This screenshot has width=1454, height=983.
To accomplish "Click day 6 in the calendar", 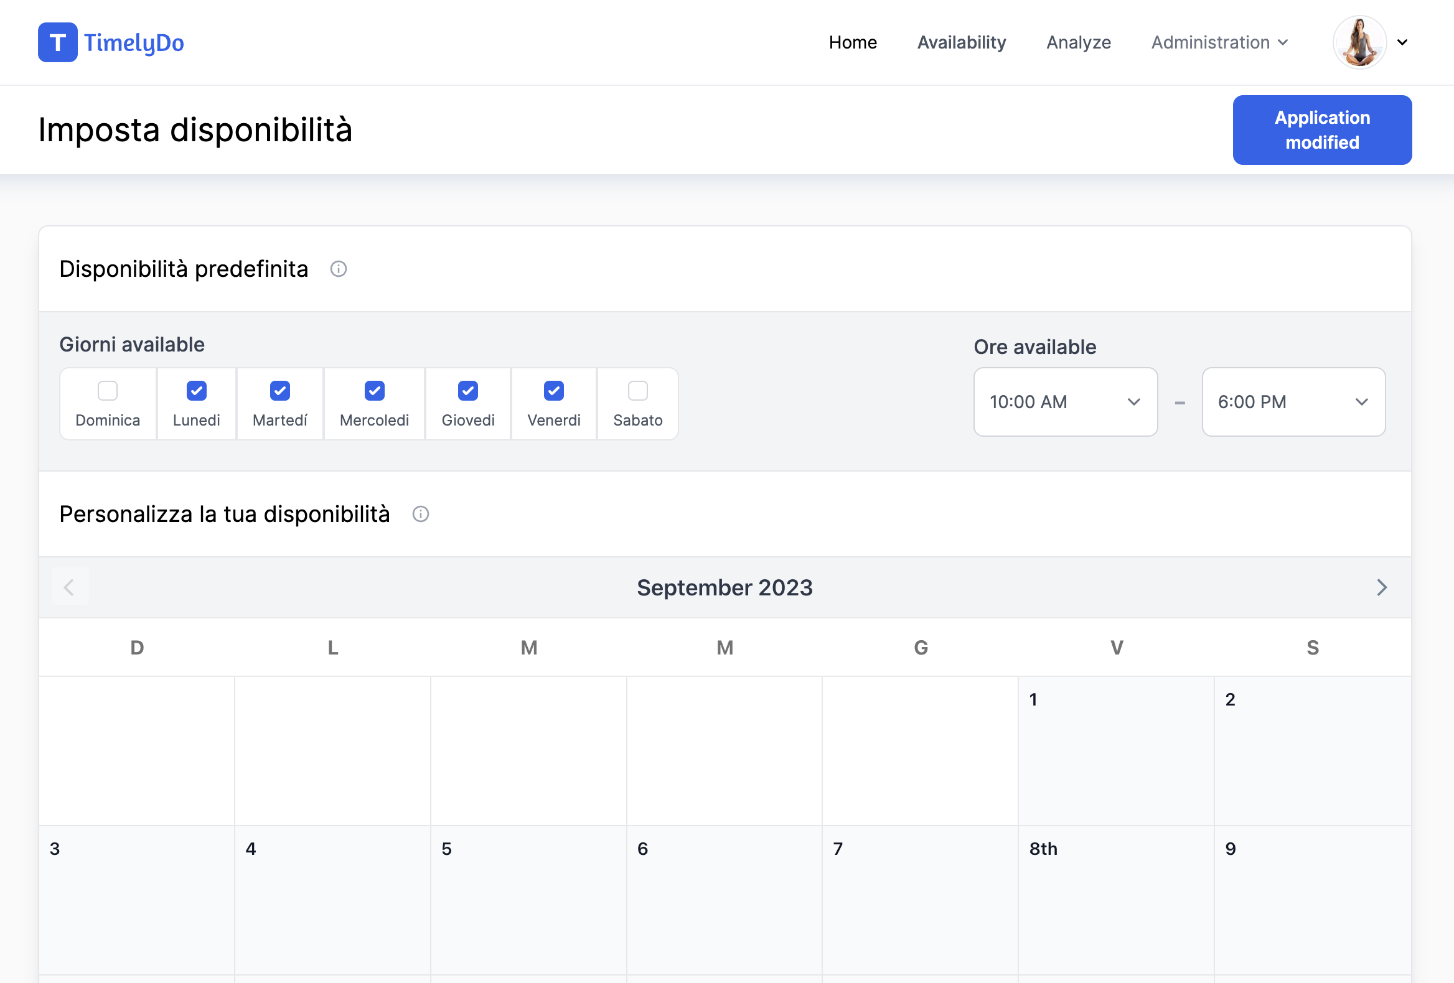I will (725, 900).
